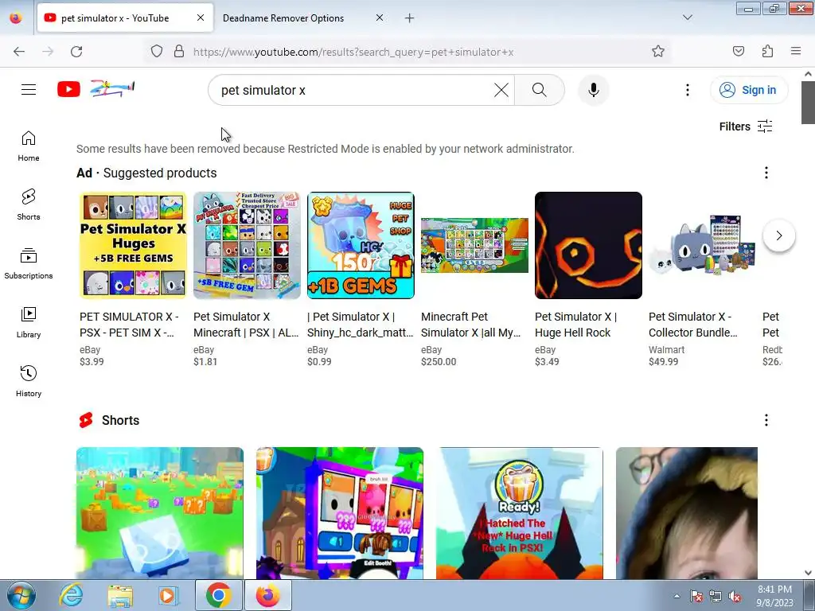Click the page vertical scrollbar thumb
Viewport: 815px width, 611px height.
pyautogui.click(x=808, y=103)
